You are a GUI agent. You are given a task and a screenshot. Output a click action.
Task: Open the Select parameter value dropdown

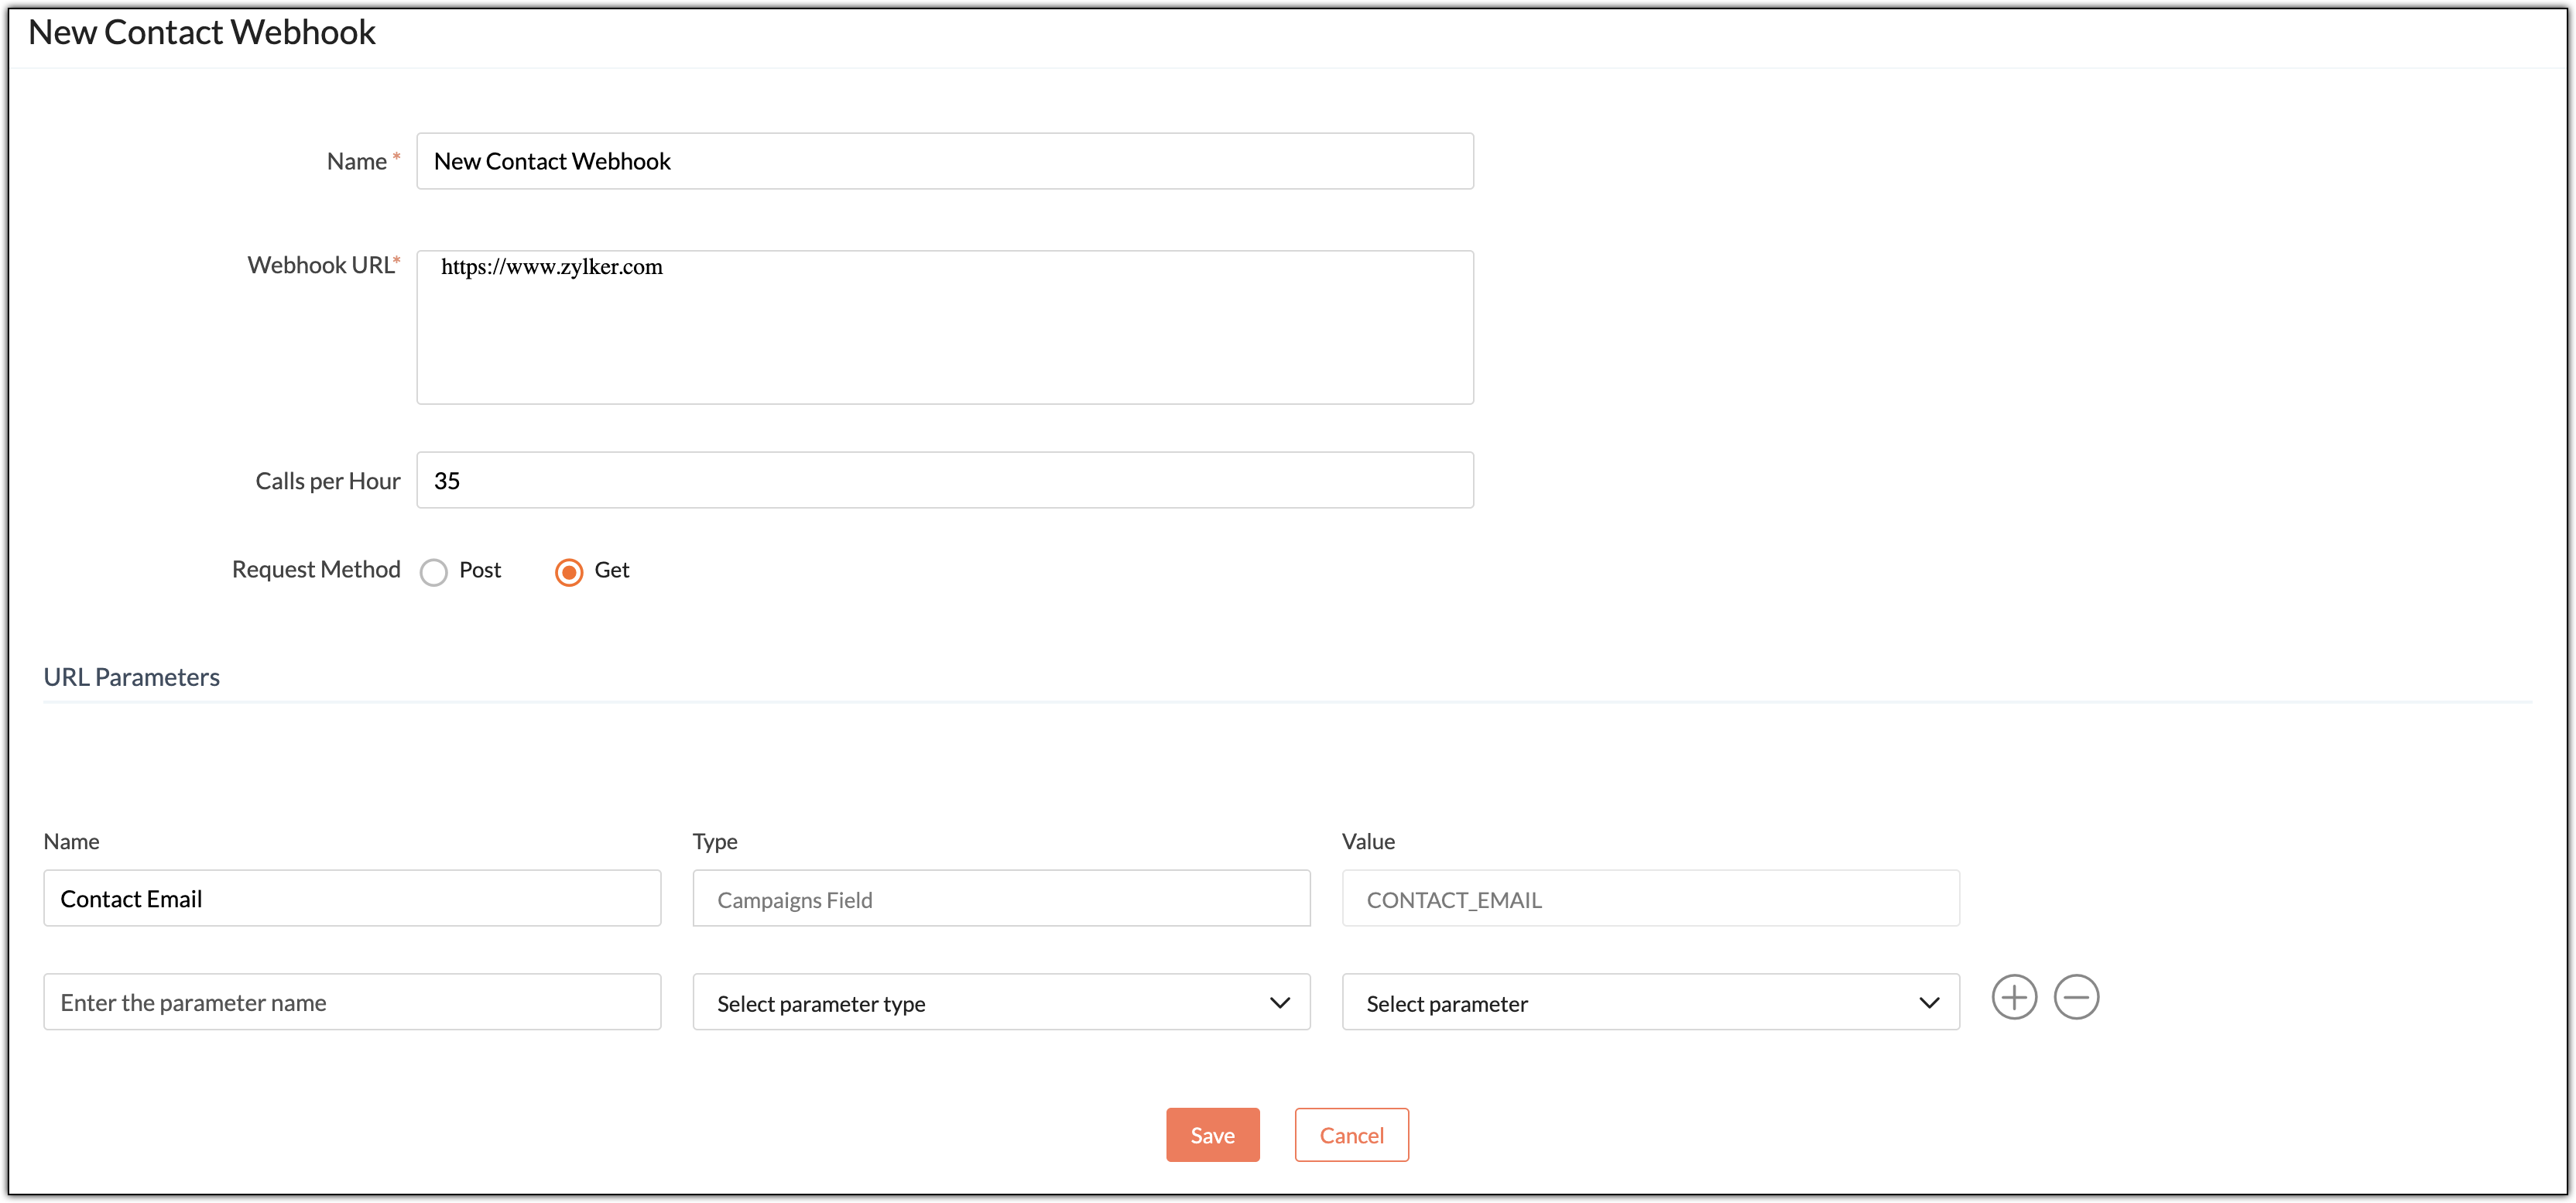(x=1650, y=1002)
